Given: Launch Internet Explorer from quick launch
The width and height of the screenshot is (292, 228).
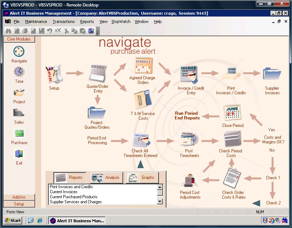Looking at the screenshot, I should [39, 220].
